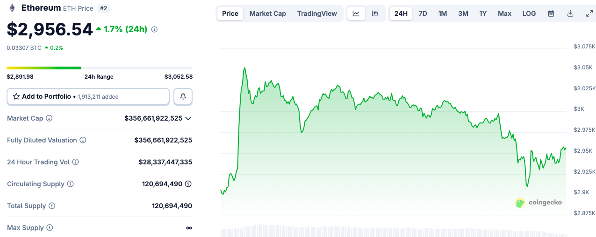Open the calendar date range picker
This screenshot has height=237, width=596.
pos(551,14)
